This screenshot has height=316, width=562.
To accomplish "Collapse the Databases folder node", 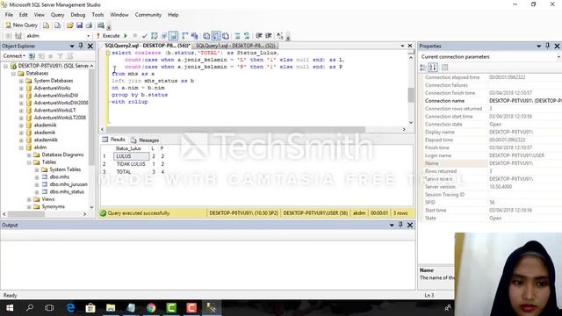I will [13, 74].
